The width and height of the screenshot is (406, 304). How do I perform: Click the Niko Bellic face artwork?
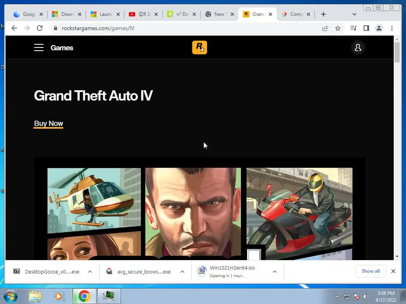point(193,212)
